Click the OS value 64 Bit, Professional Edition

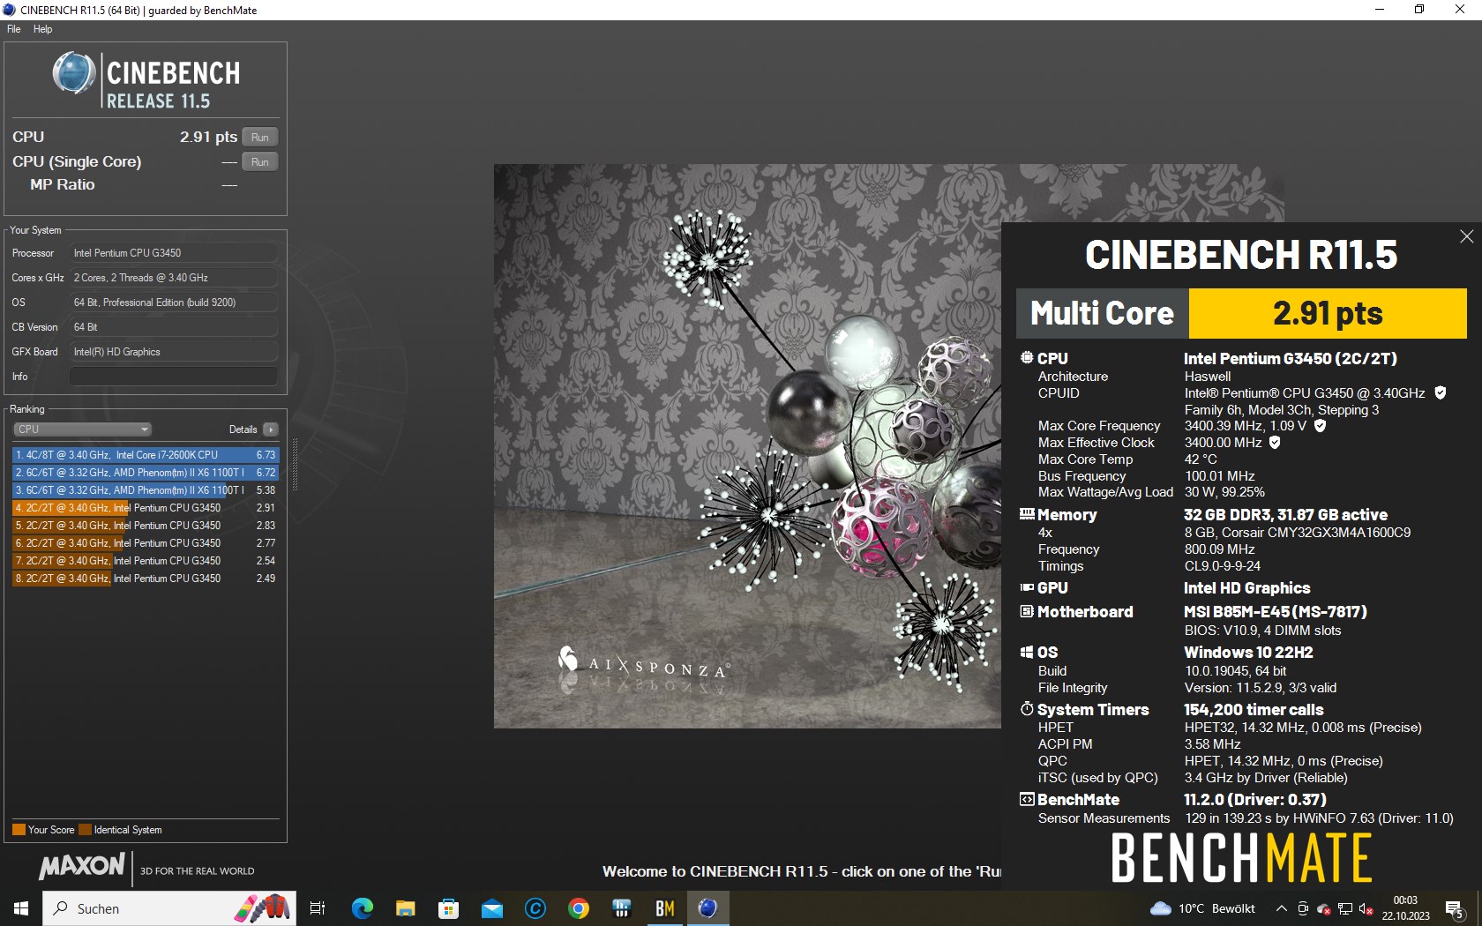(x=174, y=302)
